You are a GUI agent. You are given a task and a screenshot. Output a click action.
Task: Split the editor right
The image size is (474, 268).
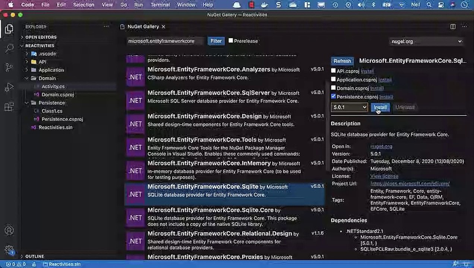pos(453,26)
